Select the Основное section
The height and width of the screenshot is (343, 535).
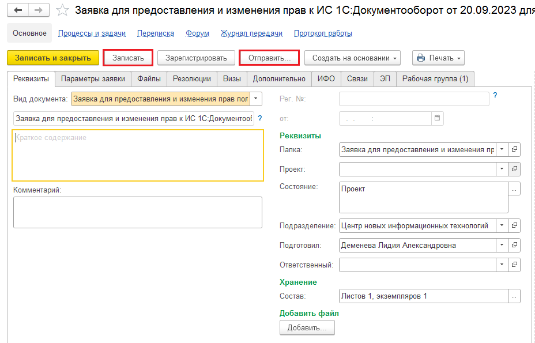point(29,33)
